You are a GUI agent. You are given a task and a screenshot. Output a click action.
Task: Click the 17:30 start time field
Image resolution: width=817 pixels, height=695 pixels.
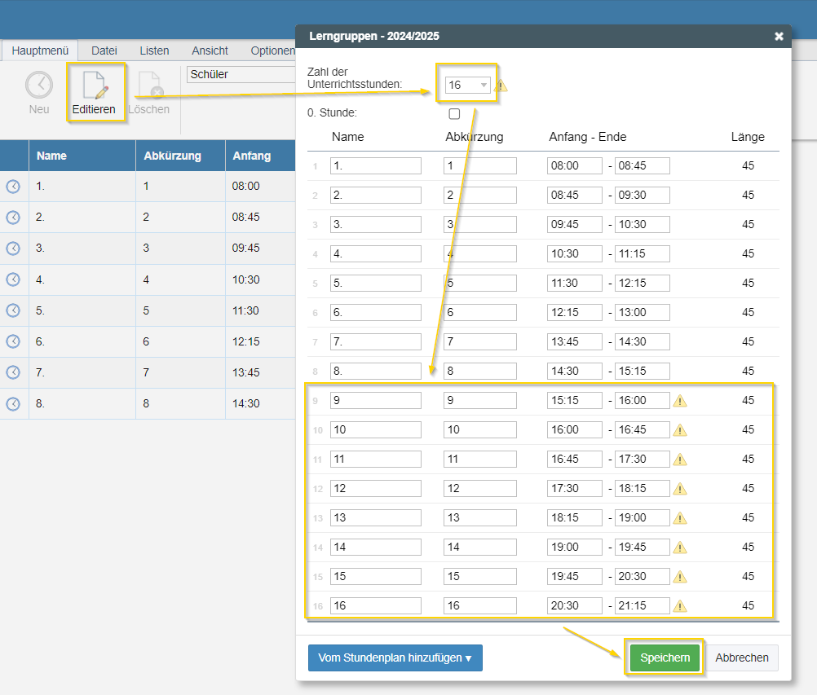(x=575, y=488)
